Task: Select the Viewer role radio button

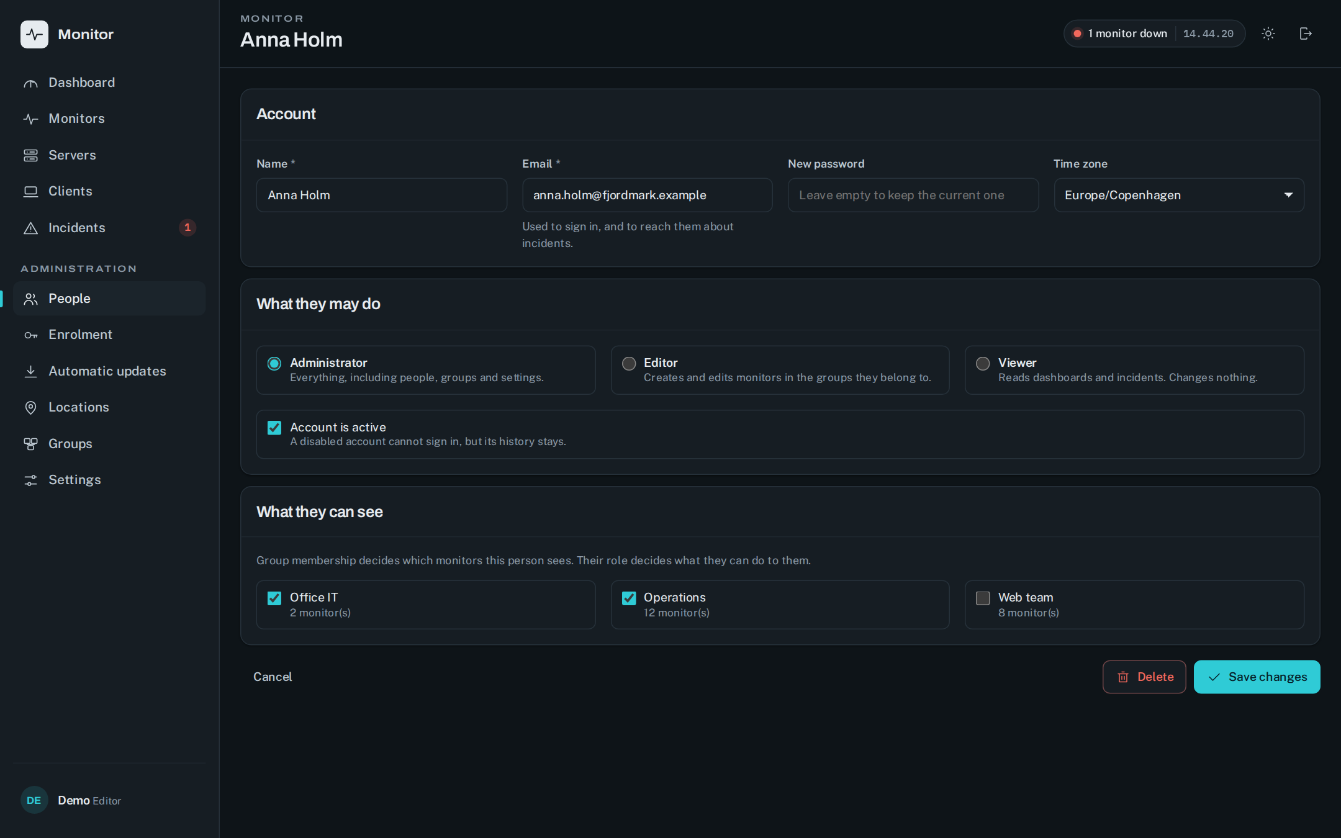Action: 983,364
